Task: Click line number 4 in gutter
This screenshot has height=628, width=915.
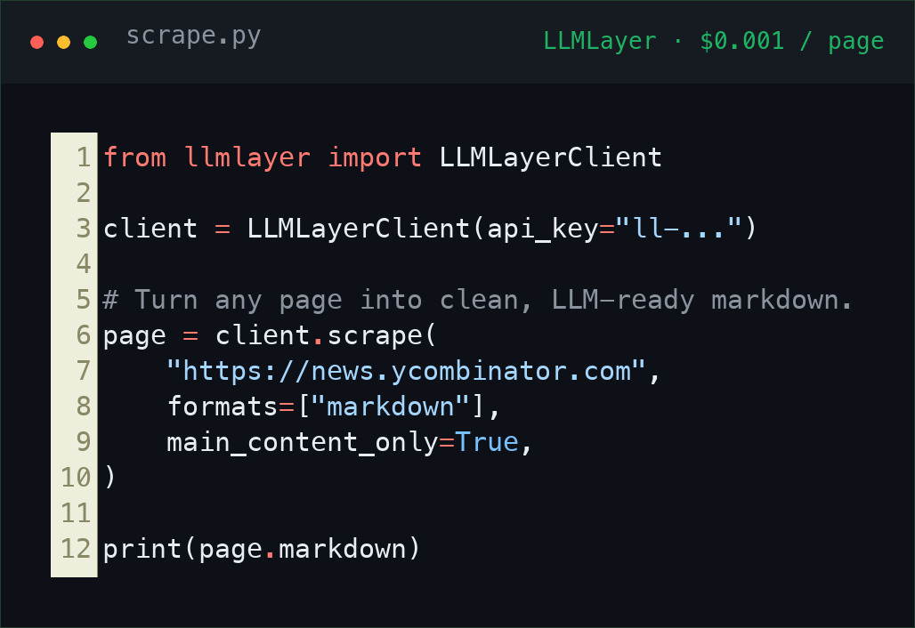Action: [x=84, y=264]
